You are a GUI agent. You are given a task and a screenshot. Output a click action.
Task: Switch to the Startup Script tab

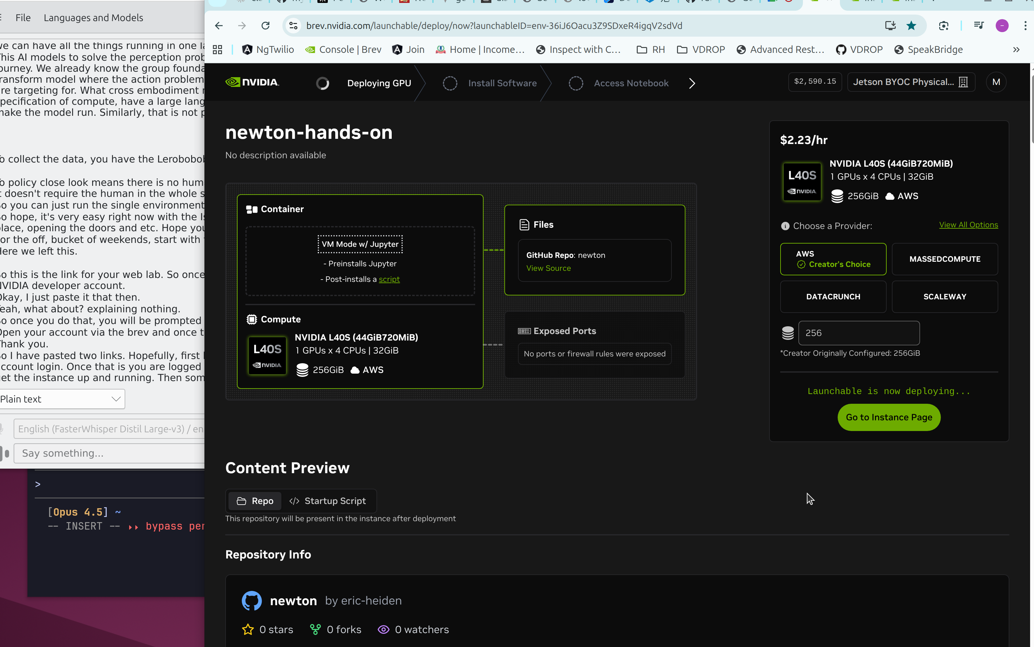pos(327,501)
